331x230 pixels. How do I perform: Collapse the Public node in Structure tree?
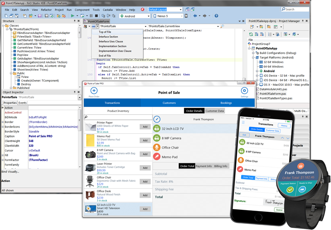[x=11, y=74]
